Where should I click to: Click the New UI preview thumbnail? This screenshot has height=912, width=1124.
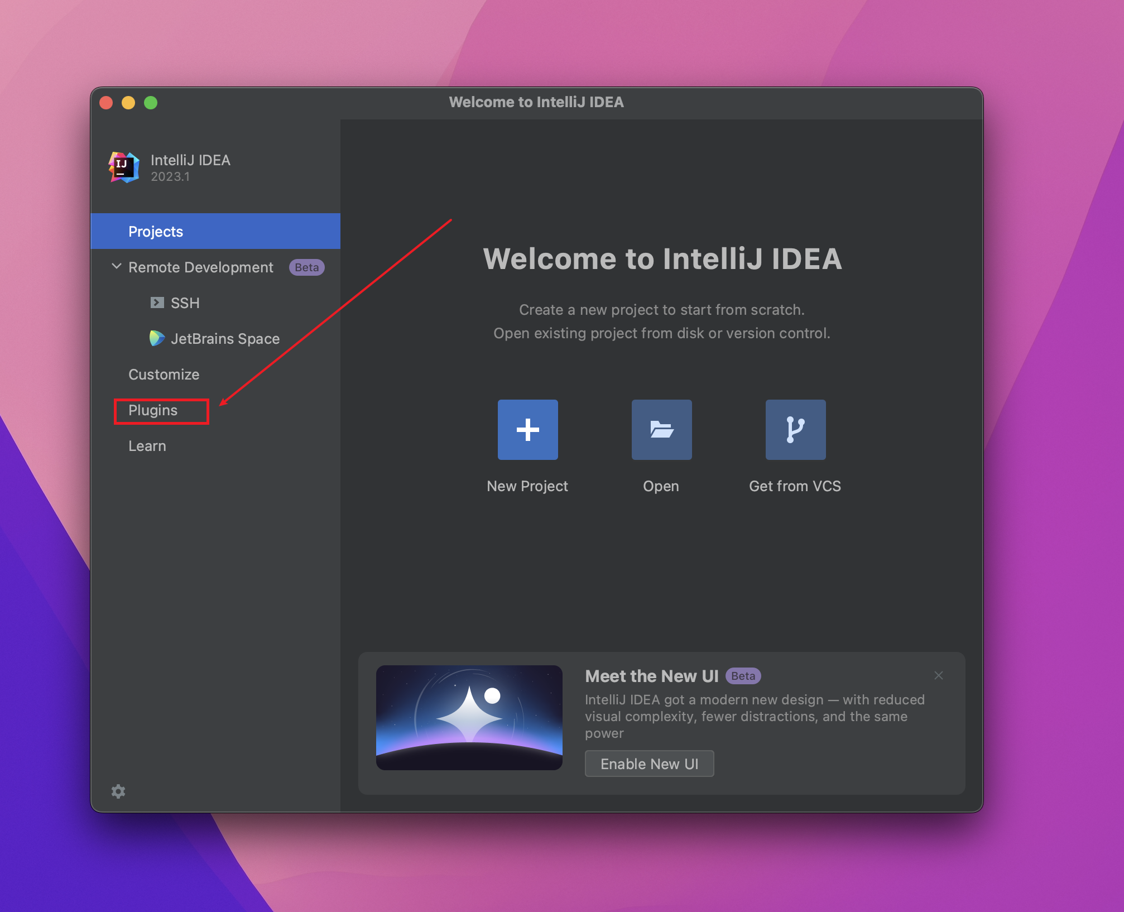(469, 717)
